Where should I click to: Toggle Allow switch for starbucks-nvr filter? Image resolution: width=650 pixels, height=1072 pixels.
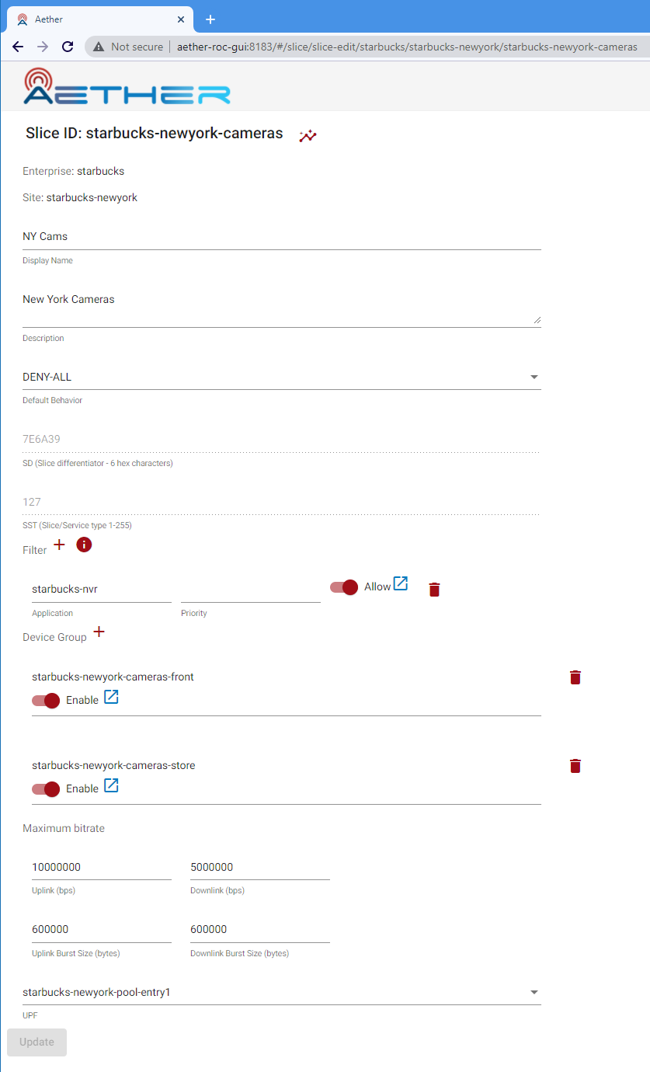coord(344,587)
